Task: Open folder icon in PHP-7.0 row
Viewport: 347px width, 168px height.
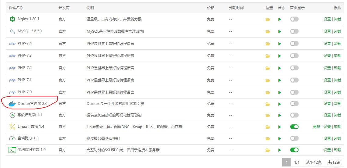Action: click(268, 92)
